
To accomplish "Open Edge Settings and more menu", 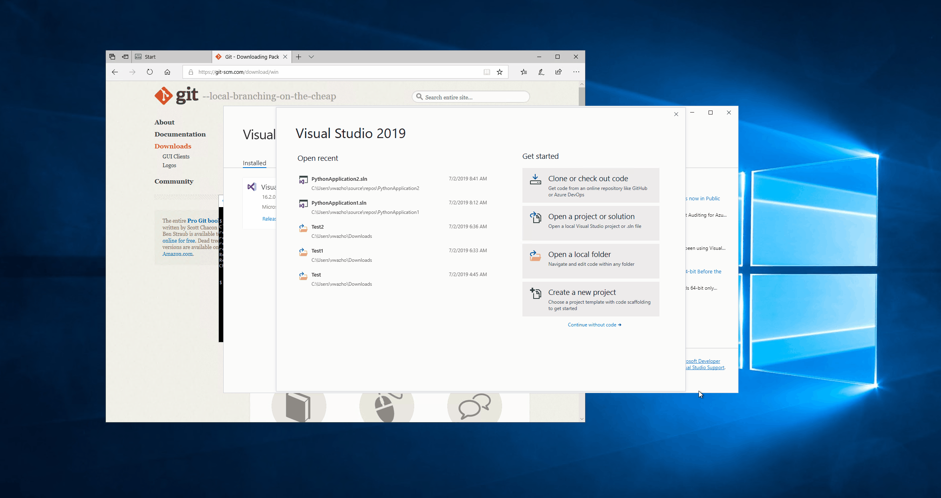I will (576, 72).
